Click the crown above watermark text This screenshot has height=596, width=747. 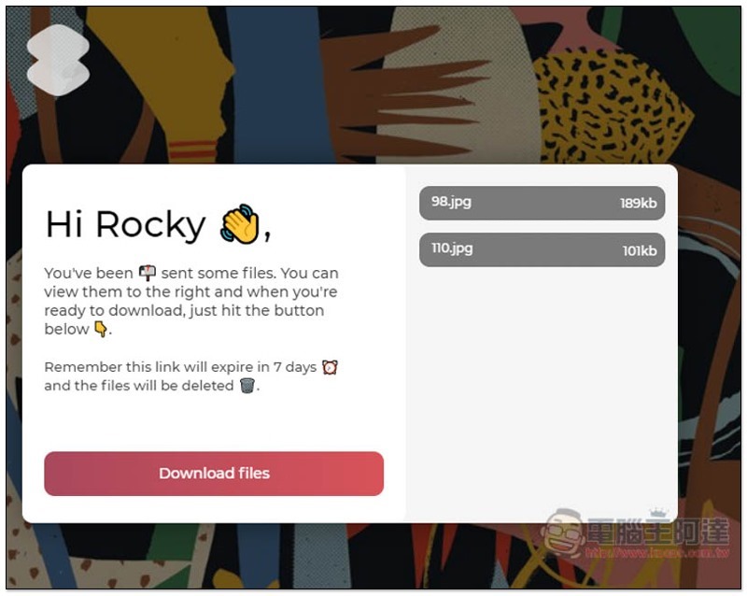pos(658,513)
